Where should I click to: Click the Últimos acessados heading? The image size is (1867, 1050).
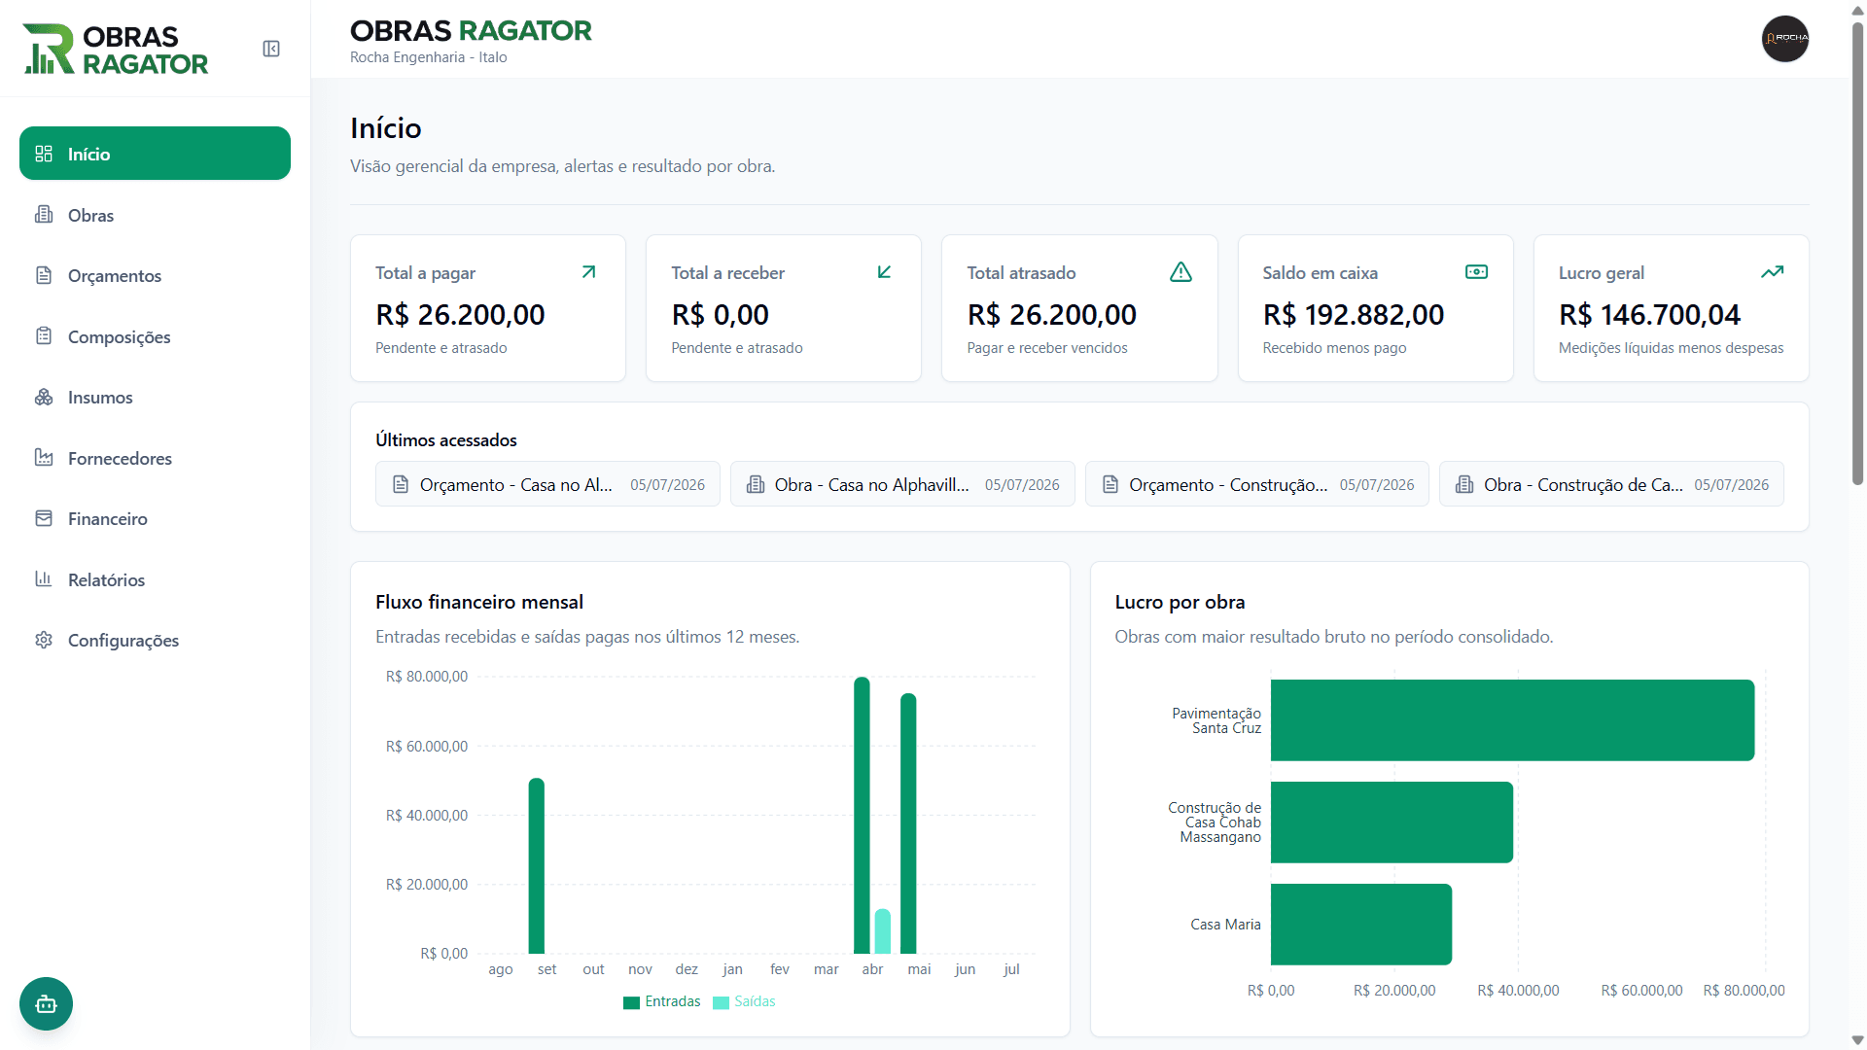(x=446, y=440)
